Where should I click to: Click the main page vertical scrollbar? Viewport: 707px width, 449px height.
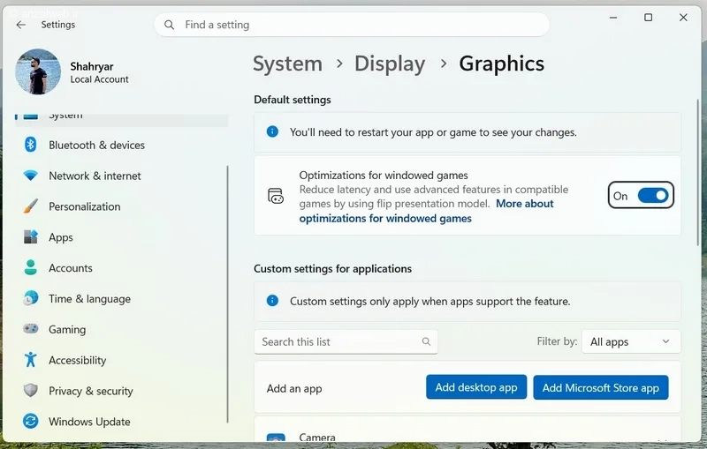point(697,172)
